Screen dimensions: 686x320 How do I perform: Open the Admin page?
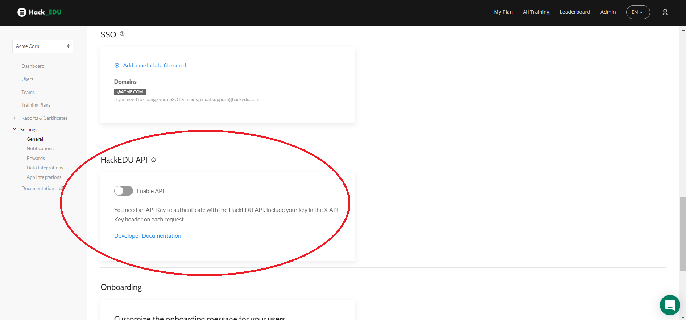(x=608, y=12)
